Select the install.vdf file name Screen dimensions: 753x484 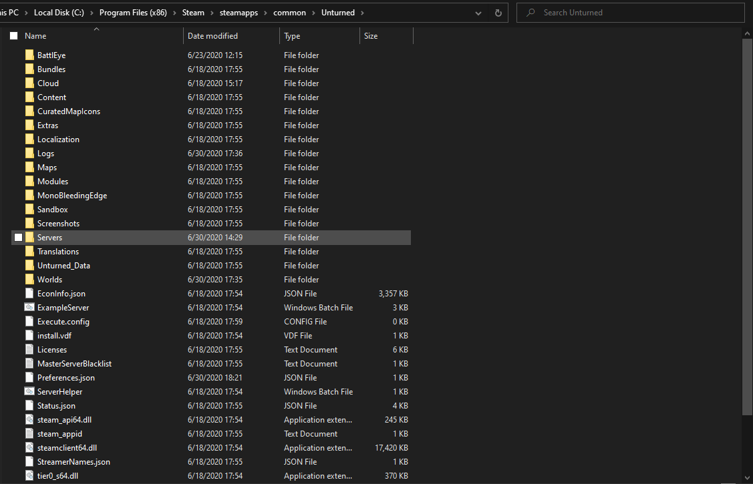(54, 336)
